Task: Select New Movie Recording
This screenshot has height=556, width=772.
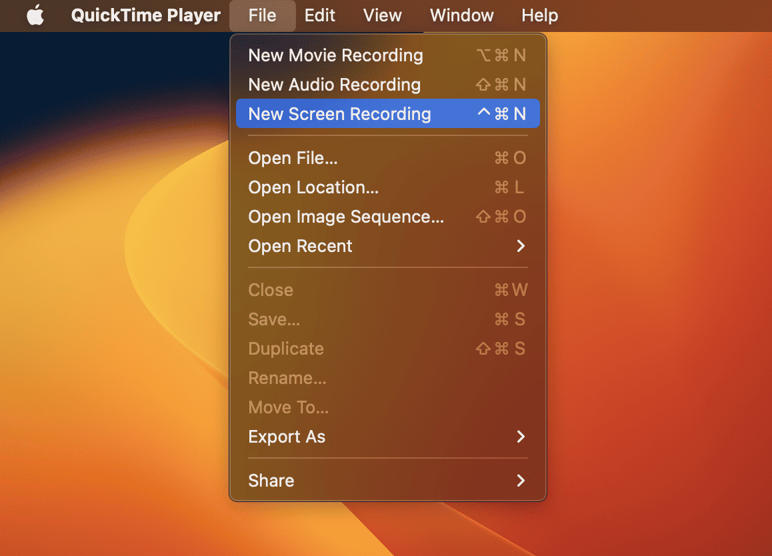Action: pyautogui.click(x=335, y=55)
